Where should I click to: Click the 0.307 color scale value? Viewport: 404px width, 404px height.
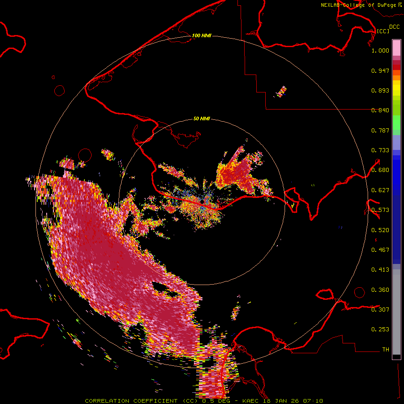click(380, 309)
